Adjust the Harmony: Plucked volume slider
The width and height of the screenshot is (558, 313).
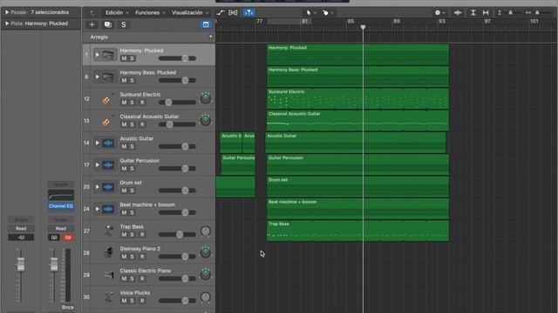point(177,58)
